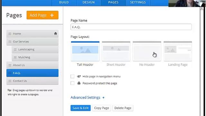Click Delete Page button

coord(123,108)
